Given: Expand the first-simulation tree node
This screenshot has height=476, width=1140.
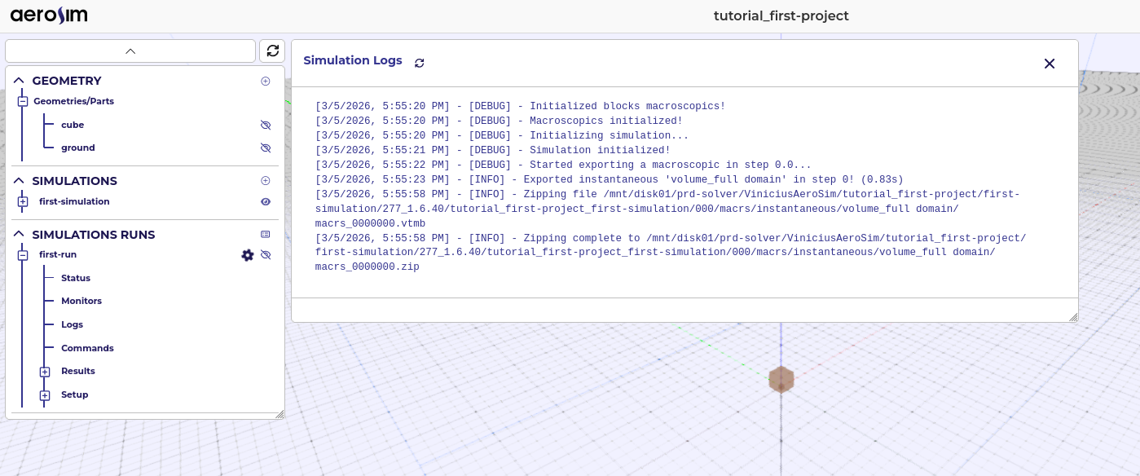Looking at the screenshot, I should point(23,201).
